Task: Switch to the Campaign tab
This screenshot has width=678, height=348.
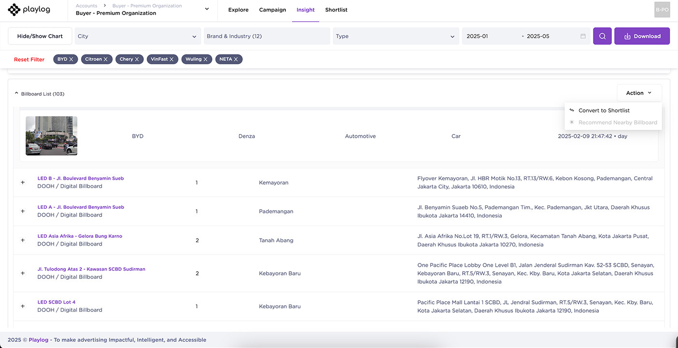Action: (x=272, y=10)
